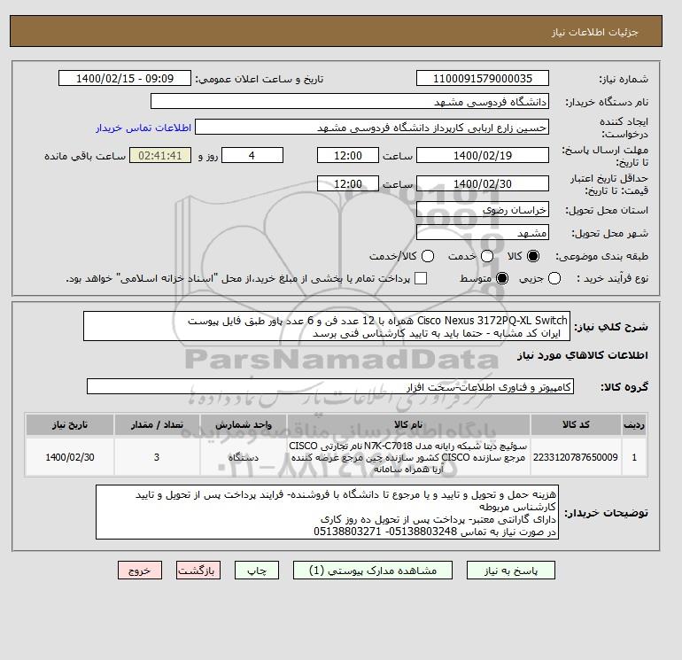The height and width of the screenshot is (660, 682).
Task: Click the price validity hour field 12:00
Action: [x=348, y=183]
